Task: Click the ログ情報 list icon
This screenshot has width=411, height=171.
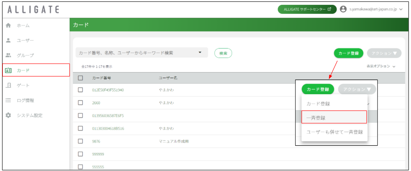Action: (8, 100)
